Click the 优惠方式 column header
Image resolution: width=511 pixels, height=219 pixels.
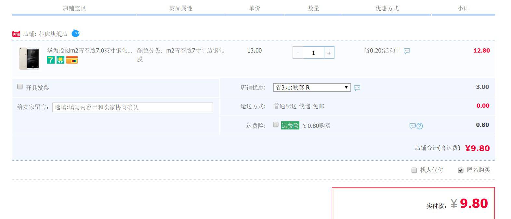(x=387, y=8)
